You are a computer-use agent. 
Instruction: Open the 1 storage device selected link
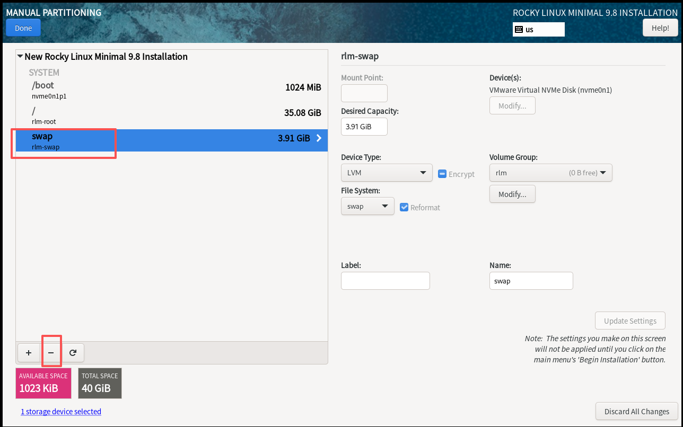pyautogui.click(x=61, y=412)
